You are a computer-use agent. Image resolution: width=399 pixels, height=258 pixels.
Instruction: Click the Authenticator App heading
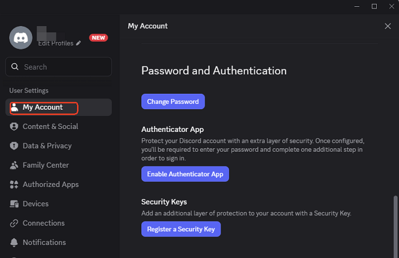point(173,130)
